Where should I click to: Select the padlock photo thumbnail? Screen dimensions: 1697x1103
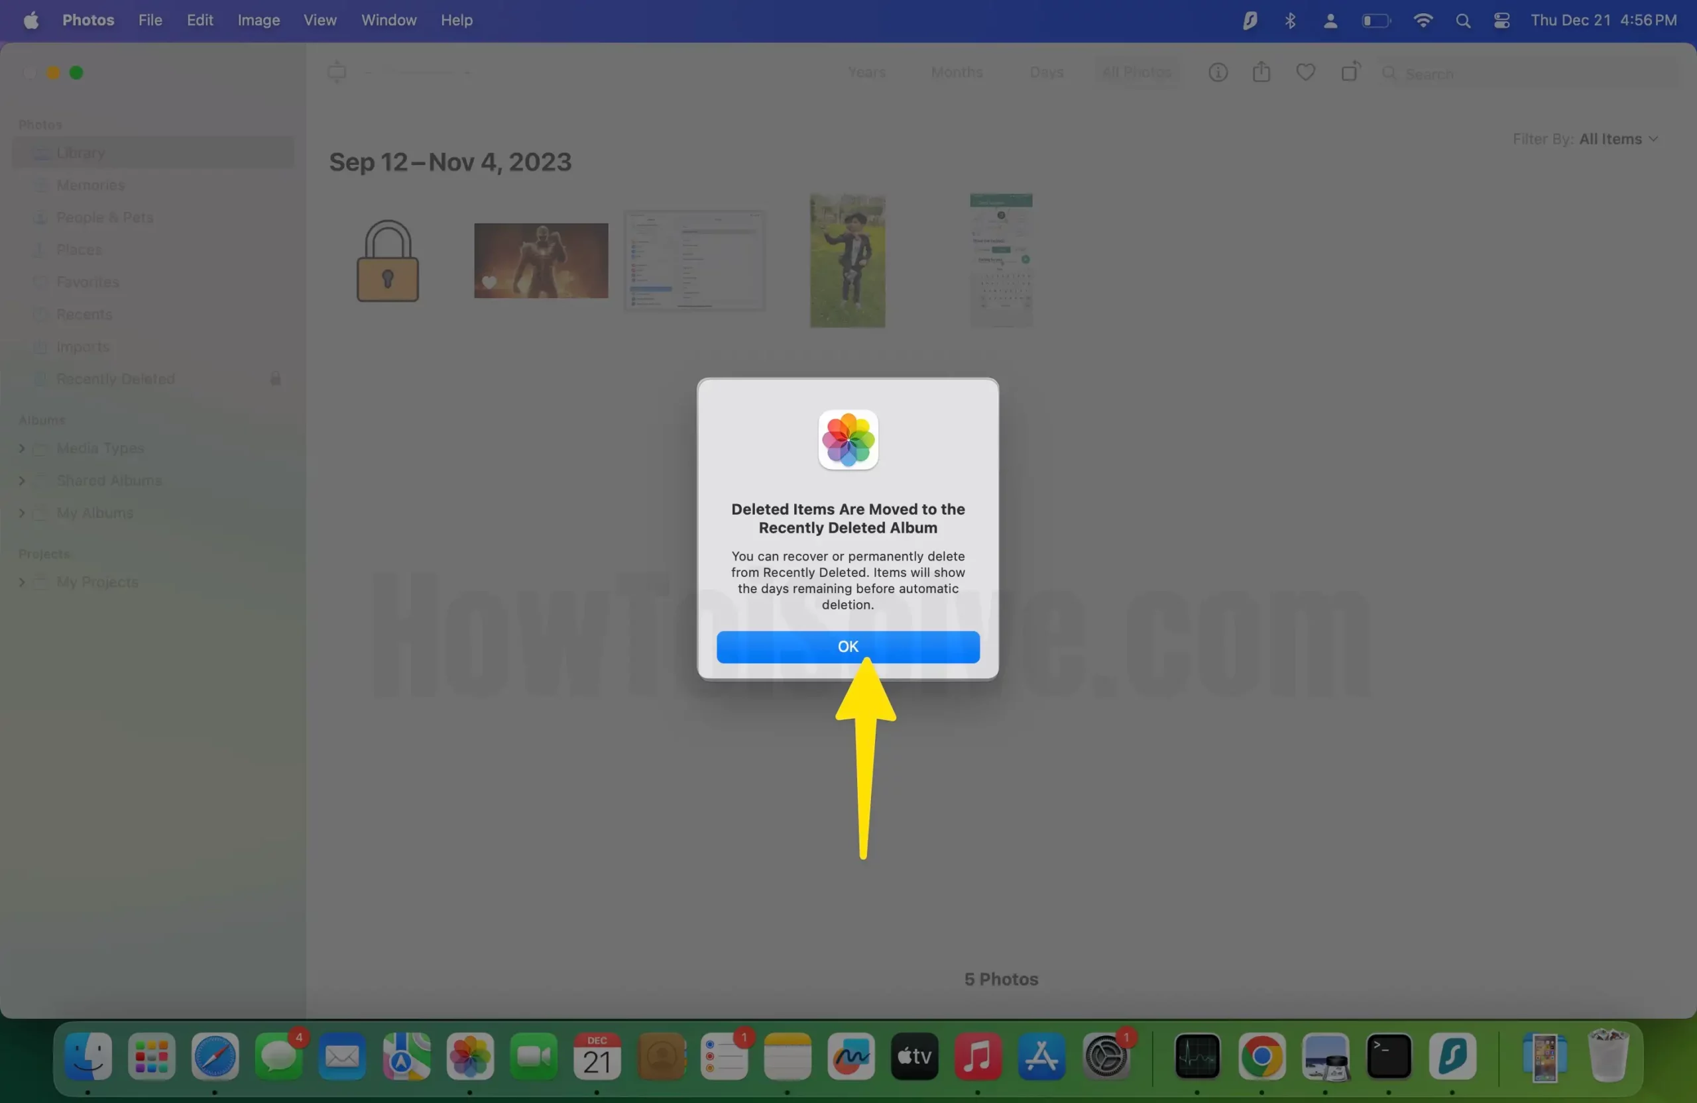(387, 261)
